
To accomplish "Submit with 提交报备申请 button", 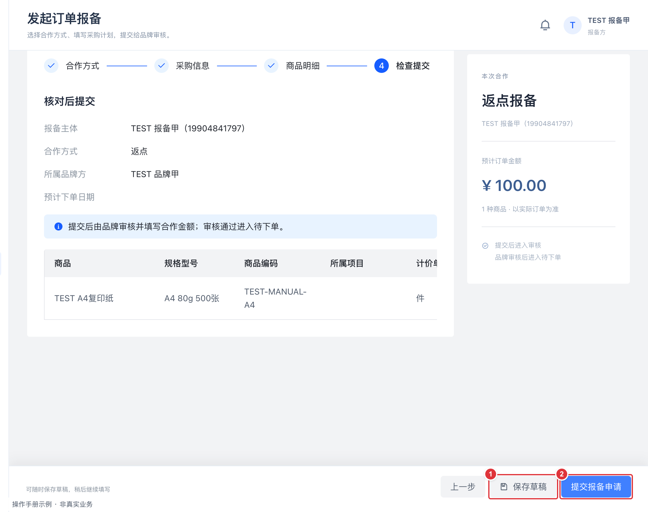I will (x=596, y=487).
